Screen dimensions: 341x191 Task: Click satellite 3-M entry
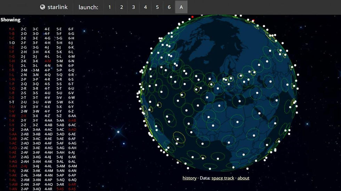pos(36,70)
